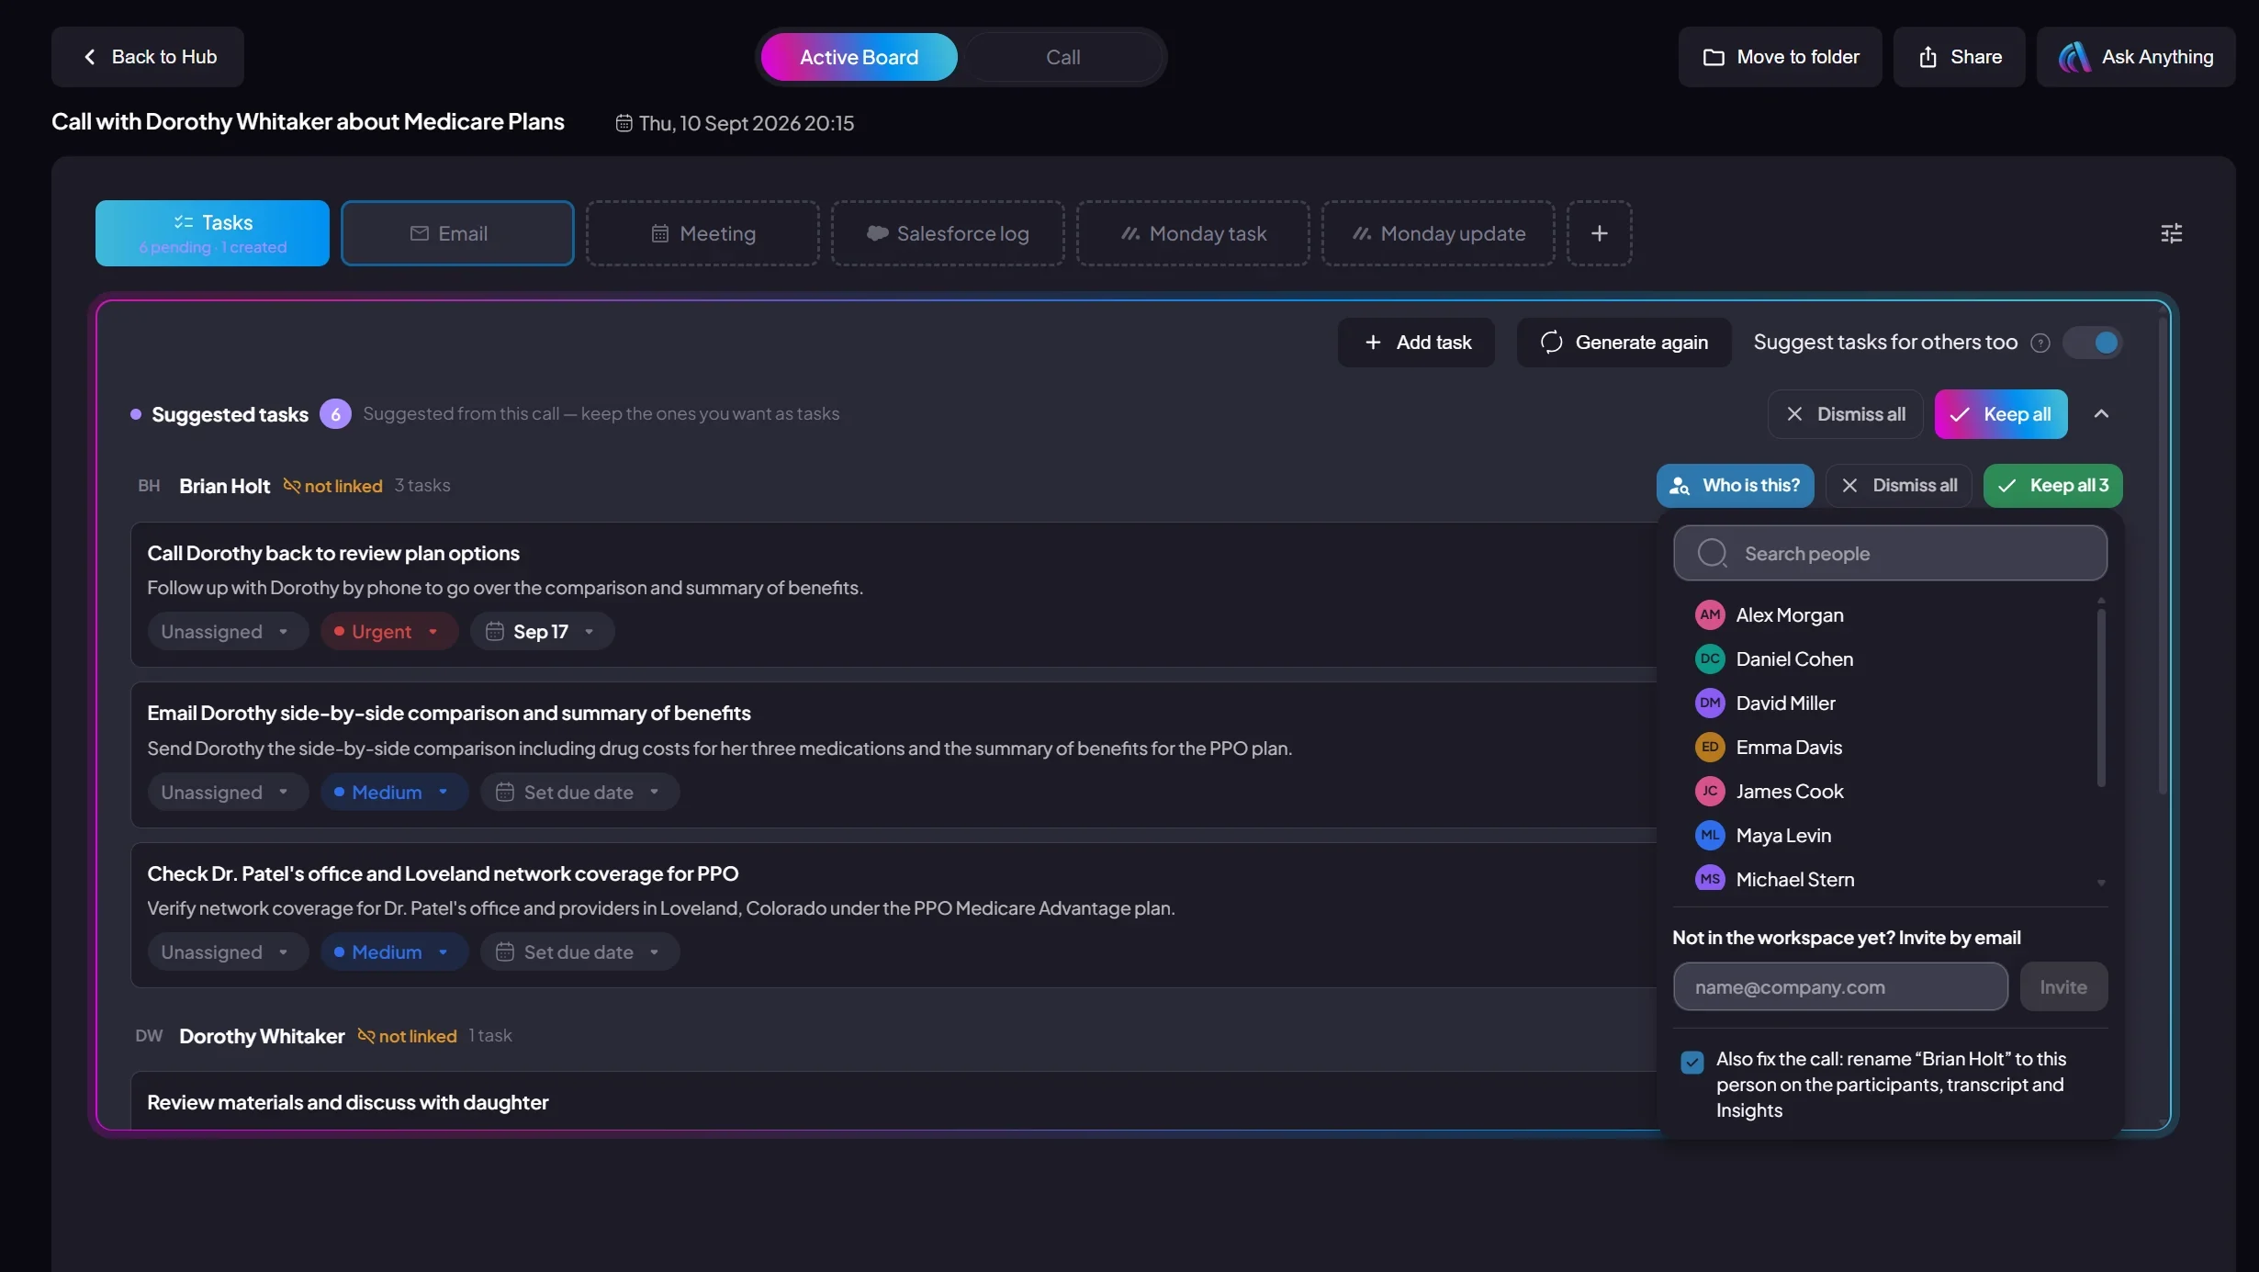This screenshot has height=1272, width=2259.
Task: Set due date for Check Dr. Patel task
Action: click(x=579, y=952)
